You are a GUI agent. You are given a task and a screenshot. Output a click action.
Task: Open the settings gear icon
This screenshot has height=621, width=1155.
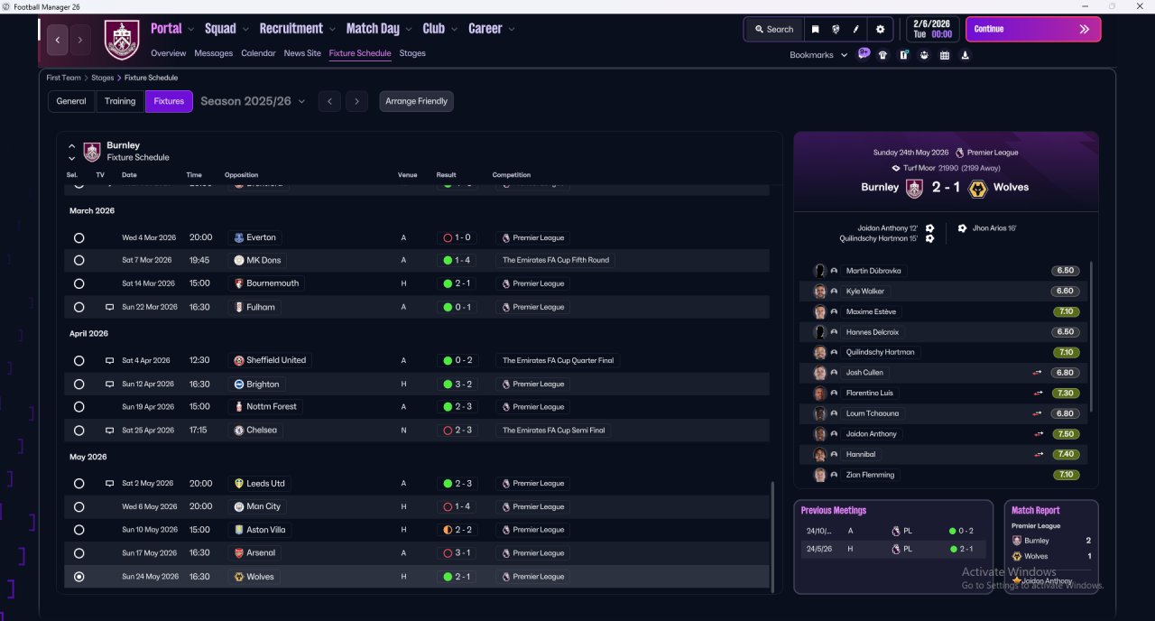coord(881,29)
